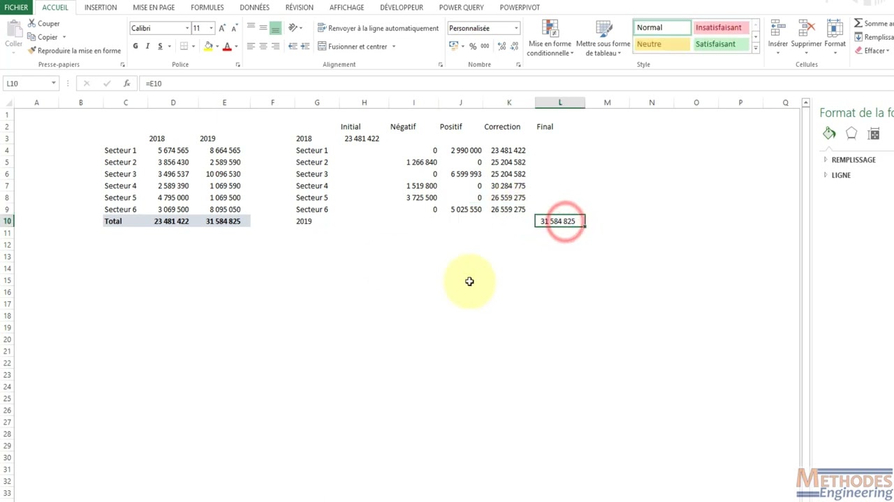
Task: Align text to top of cell
Action: [251, 28]
